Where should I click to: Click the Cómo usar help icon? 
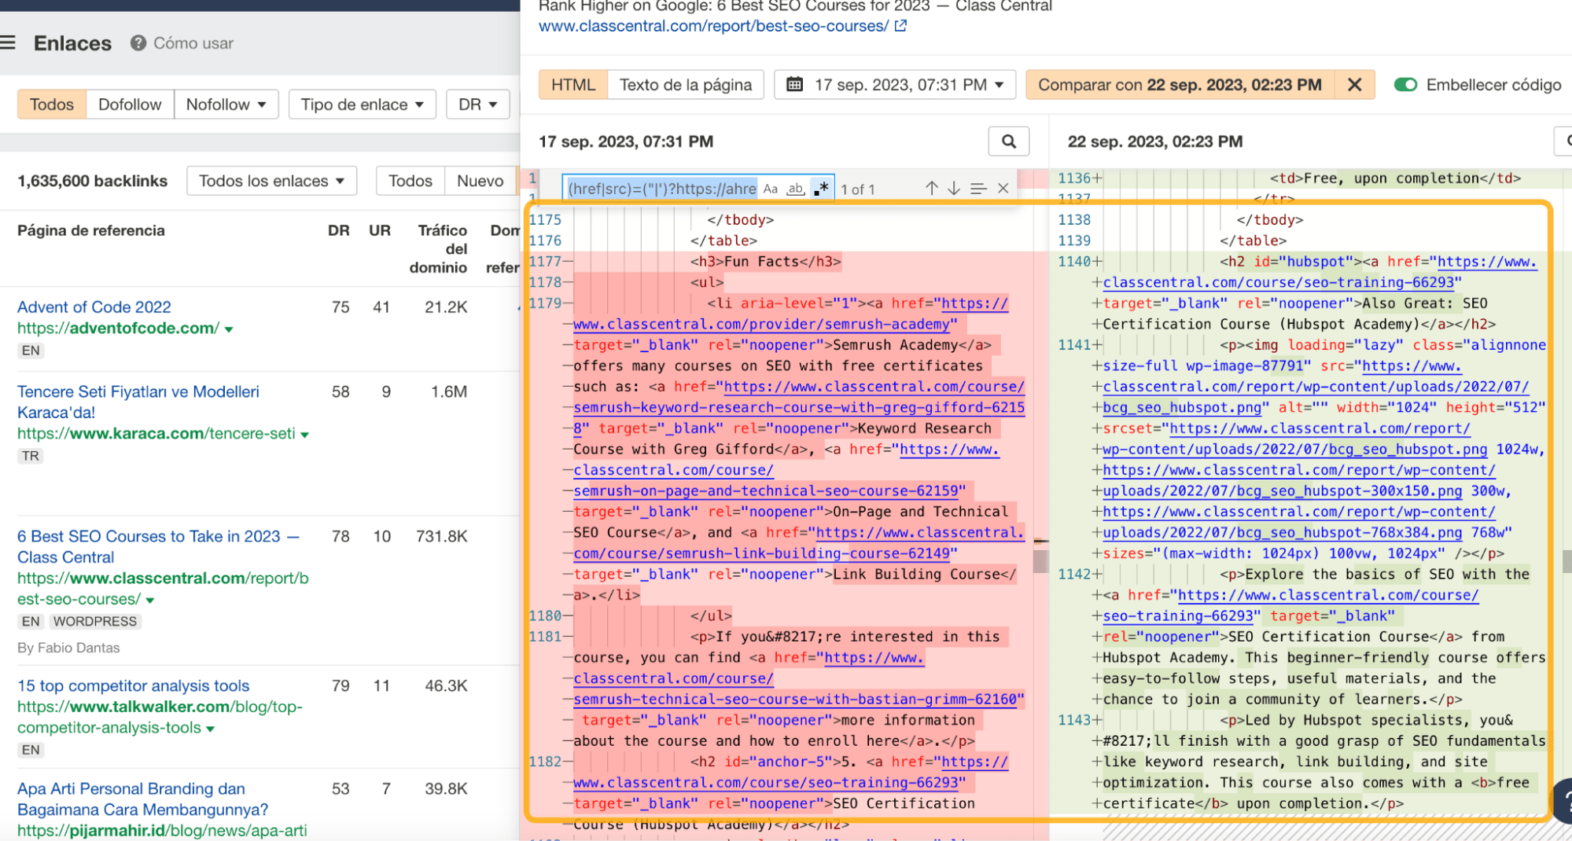click(138, 43)
